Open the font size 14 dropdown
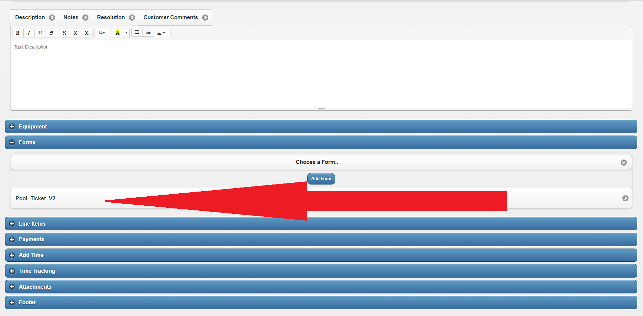Image resolution: width=643 pixels, height=316 pixels. pos(102,33)
